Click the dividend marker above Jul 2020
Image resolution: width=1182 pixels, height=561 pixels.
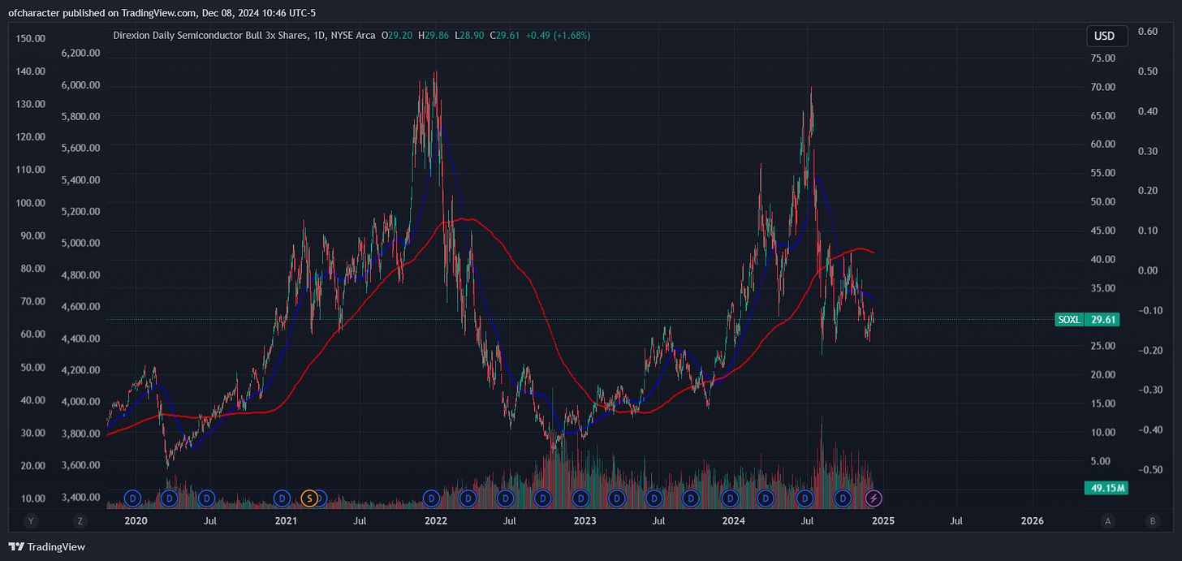[207, 497]
